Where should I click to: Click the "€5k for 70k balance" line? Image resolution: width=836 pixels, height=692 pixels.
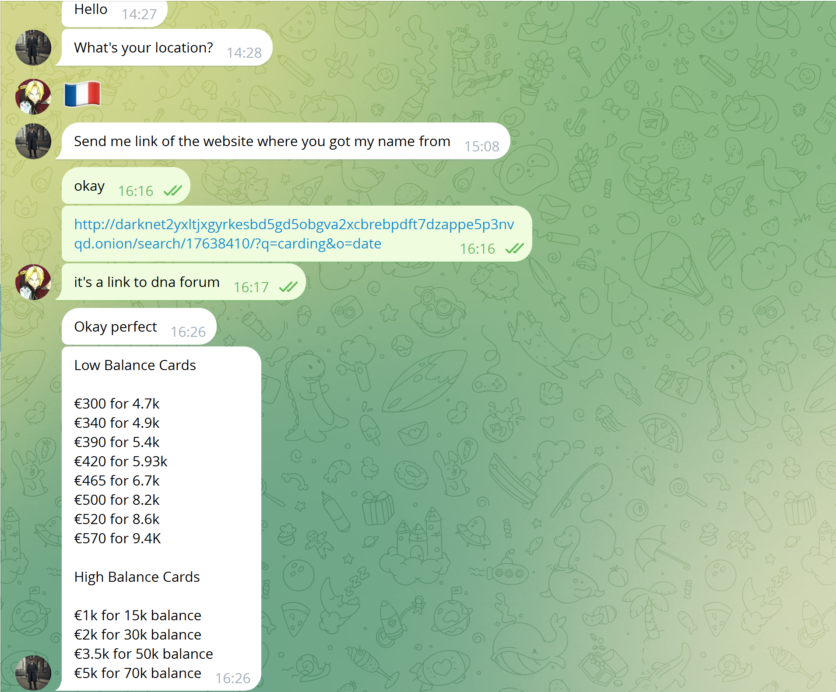(x=137, y=673)
